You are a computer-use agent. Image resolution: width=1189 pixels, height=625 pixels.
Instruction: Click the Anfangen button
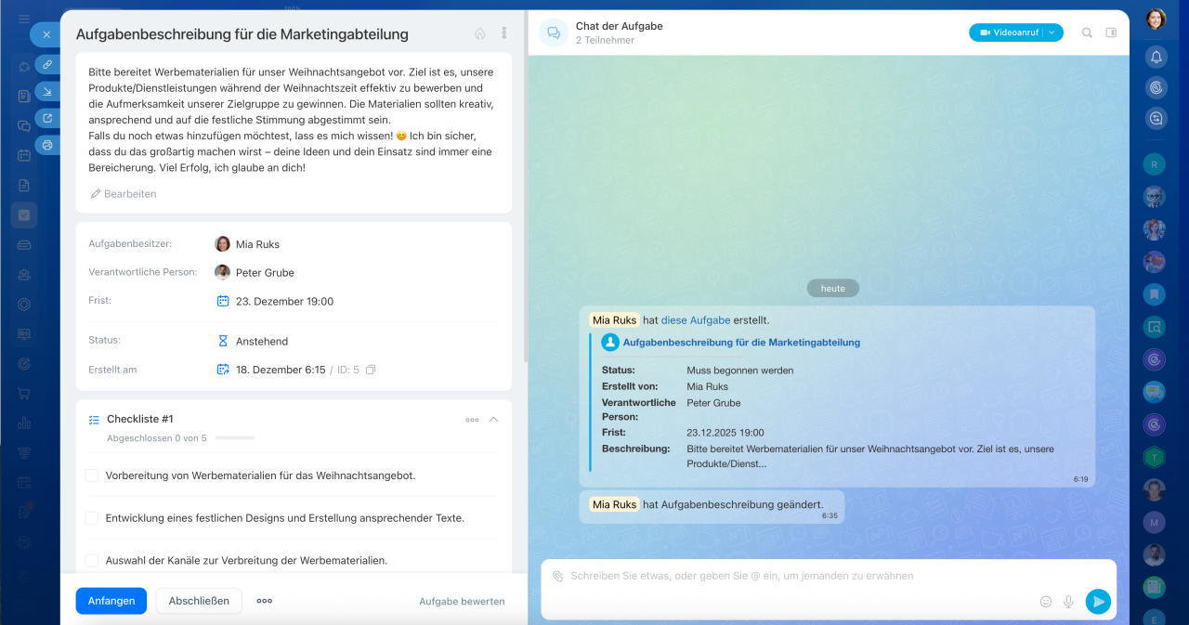111,601
